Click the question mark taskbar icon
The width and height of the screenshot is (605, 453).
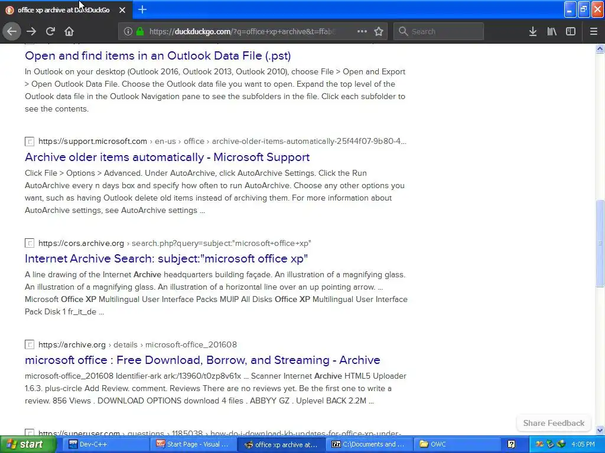[x=511, y=445]
